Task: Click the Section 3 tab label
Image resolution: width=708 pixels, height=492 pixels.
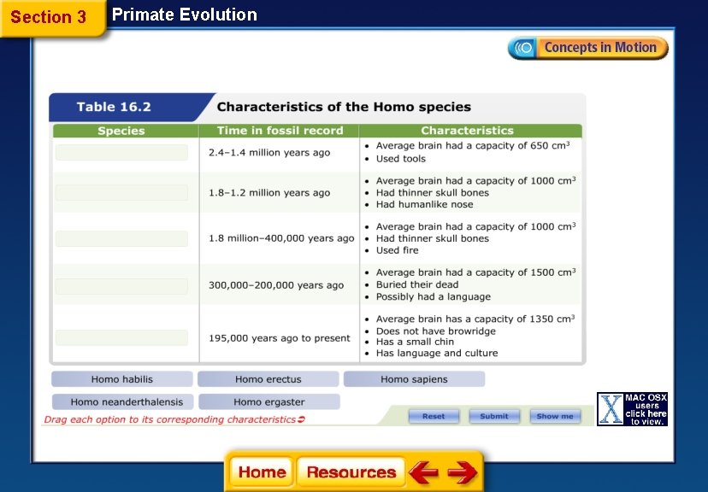Action: pyautogui.click(x=49, y=17)
